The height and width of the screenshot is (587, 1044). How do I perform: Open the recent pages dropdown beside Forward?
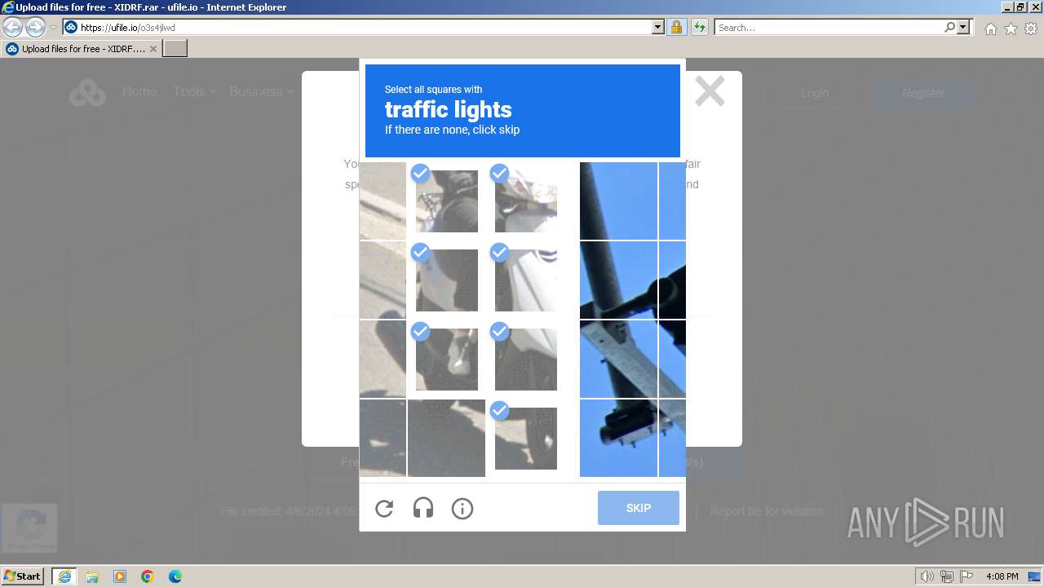53,27
